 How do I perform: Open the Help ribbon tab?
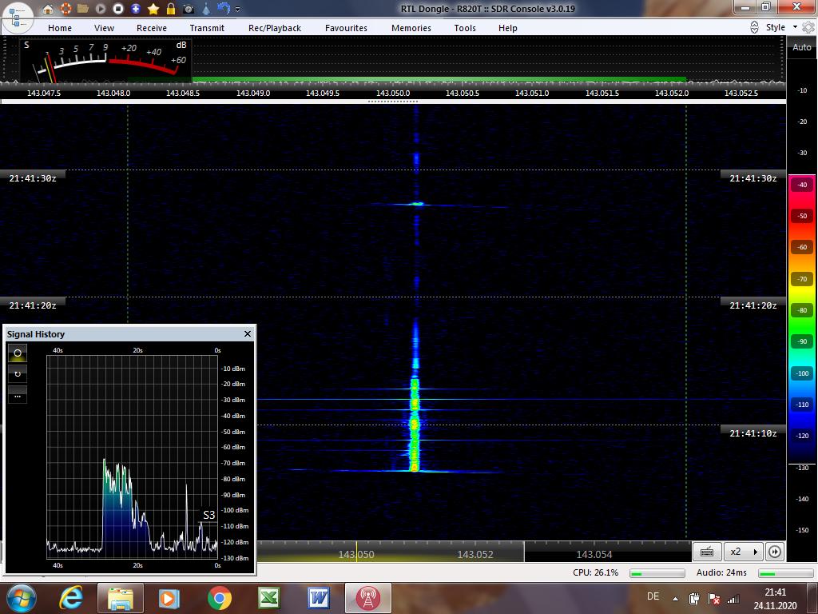[507, 28]
